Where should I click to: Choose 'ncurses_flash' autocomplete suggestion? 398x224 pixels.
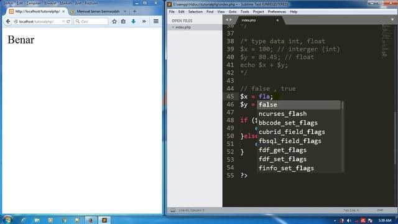click(298, 114)
